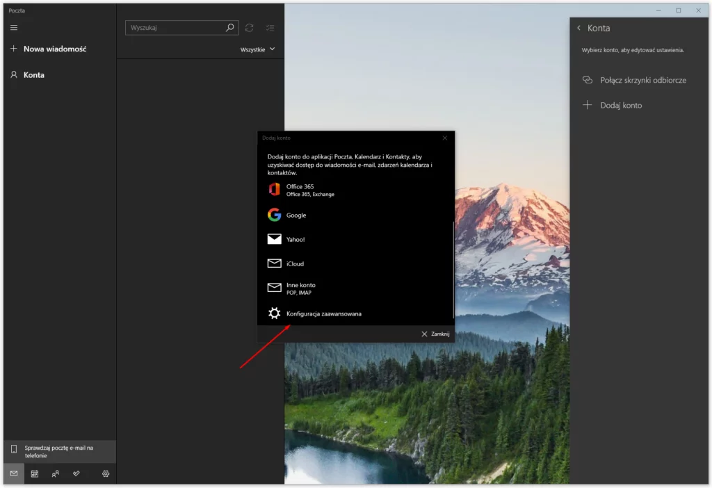Switch to Calendar view in bottom bar

pos(34,473)
